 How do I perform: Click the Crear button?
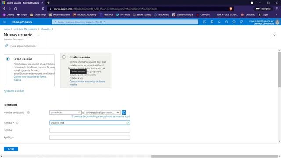coord(11,149)
